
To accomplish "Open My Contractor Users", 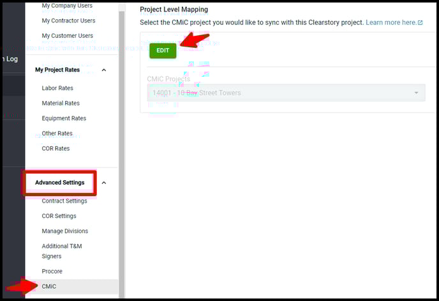I will click(68, 20).
